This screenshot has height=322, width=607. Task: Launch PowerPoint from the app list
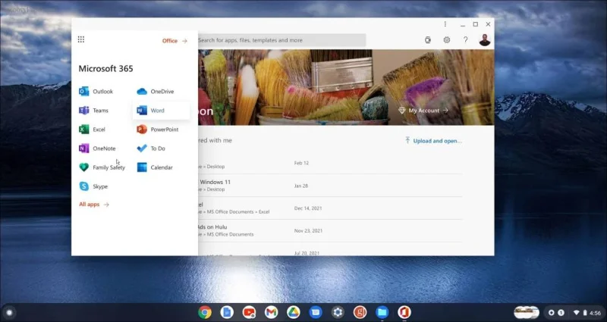[158, 130]
